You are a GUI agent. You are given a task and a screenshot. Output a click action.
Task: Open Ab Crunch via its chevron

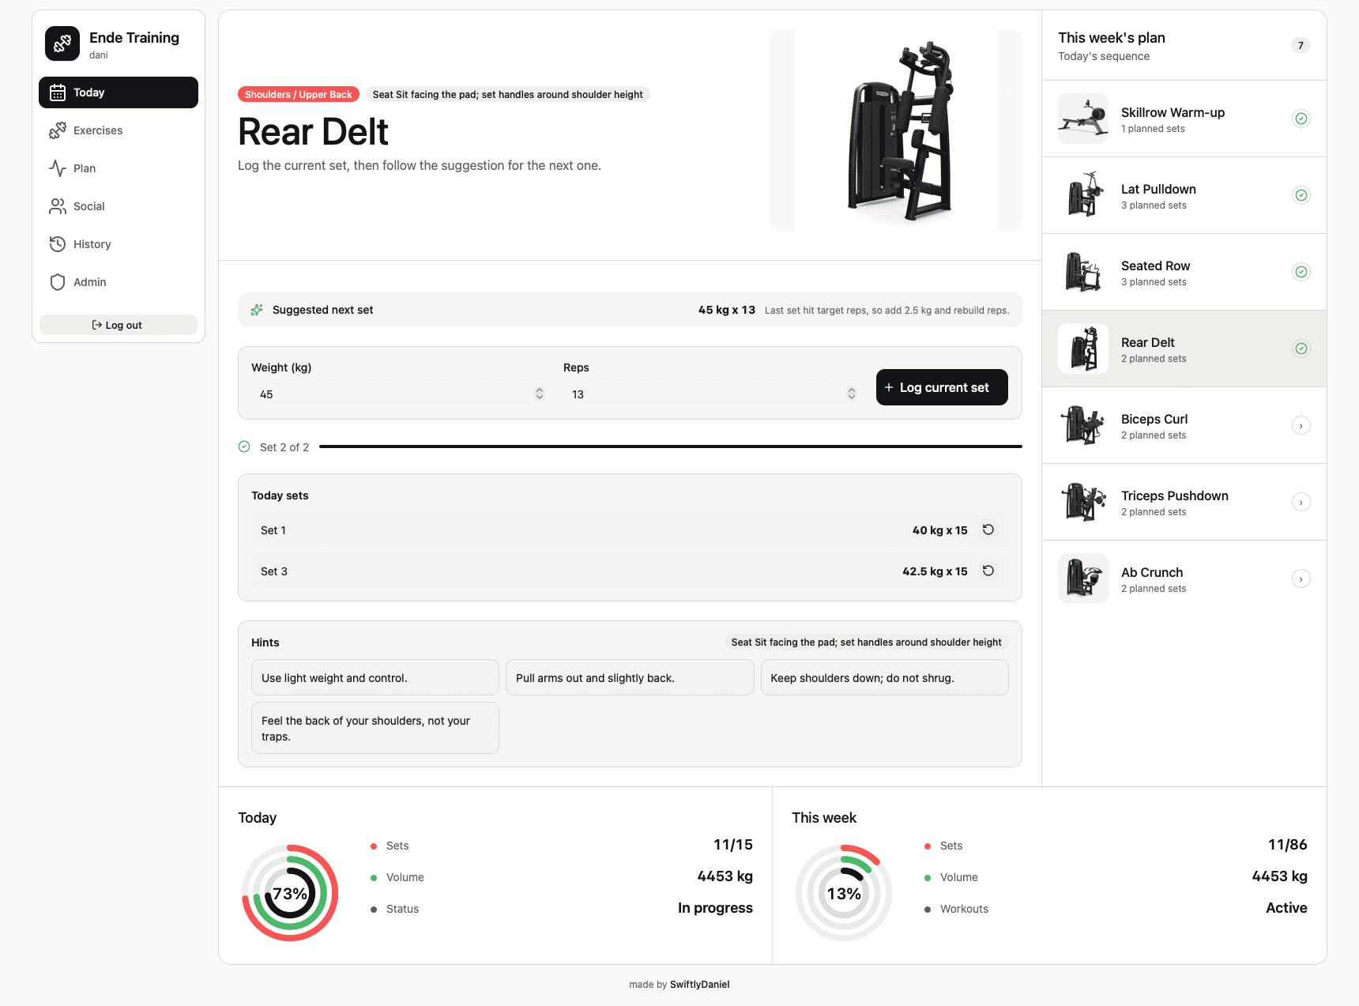click(x=1301, y=578)
